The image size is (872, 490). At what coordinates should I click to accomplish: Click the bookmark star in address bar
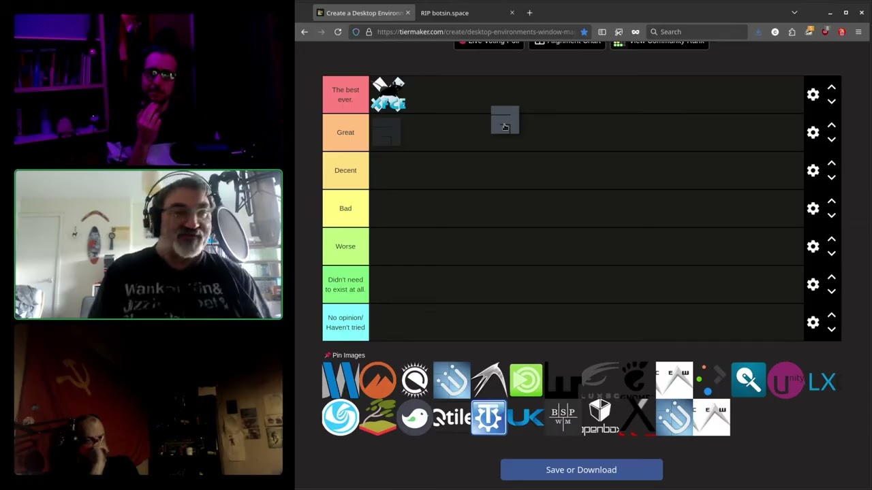(x=584, y=32)
